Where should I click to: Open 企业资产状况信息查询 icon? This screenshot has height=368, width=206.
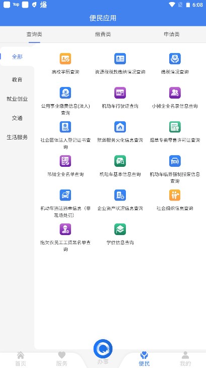point(120,195)
